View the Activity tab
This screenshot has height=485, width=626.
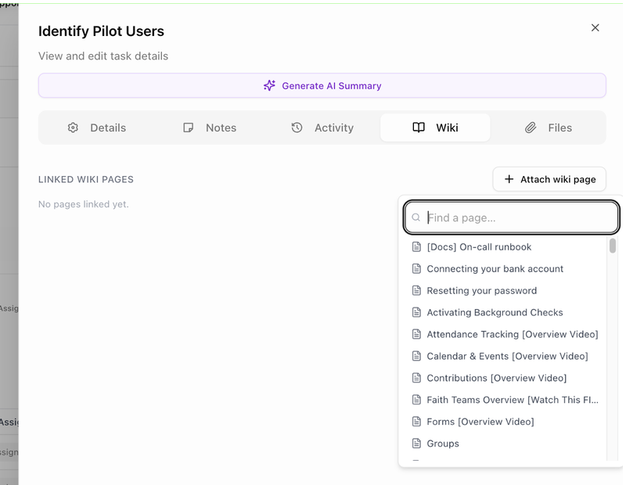(x=322, y=128)
